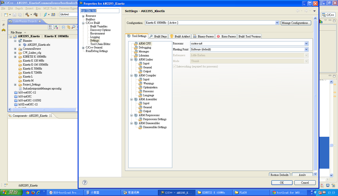Close the CodeWarrior Projects view tab

(40, 21)
